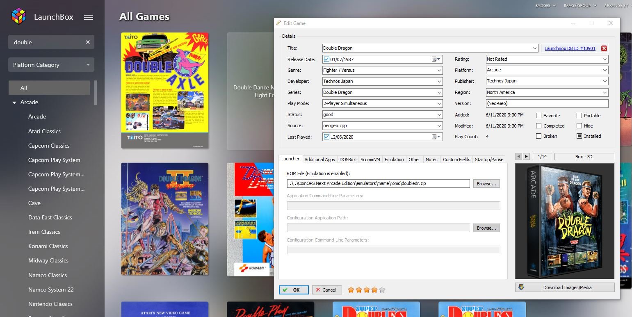Switch to the ScummVM tab
632x317 pixels.
coord(370,160)
